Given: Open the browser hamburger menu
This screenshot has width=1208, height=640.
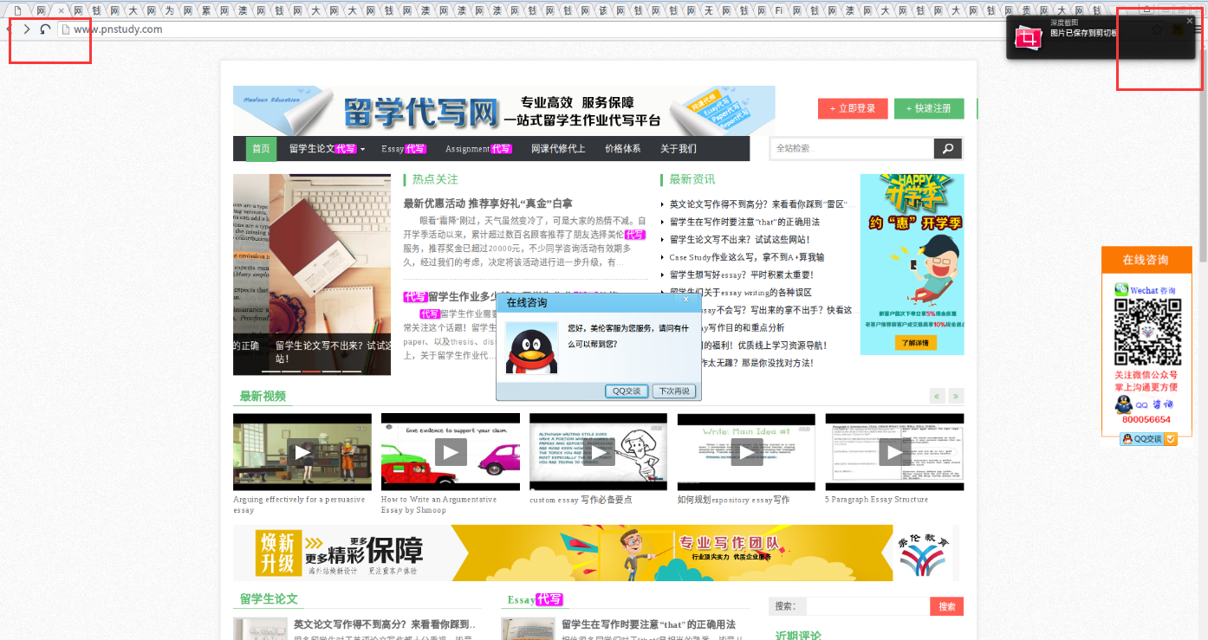Looking at the screenshot, I should click(x=1198, y=29).
